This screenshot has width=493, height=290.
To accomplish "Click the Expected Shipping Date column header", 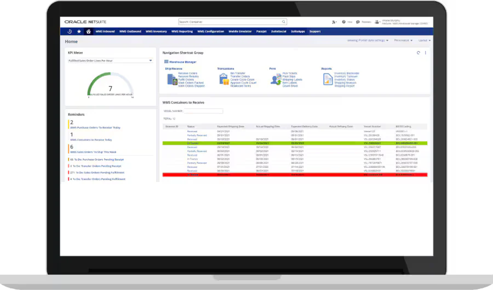I will 231,127.
